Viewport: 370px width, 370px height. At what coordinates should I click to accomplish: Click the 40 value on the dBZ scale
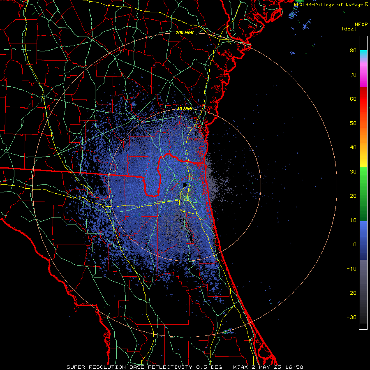[353, 148]
